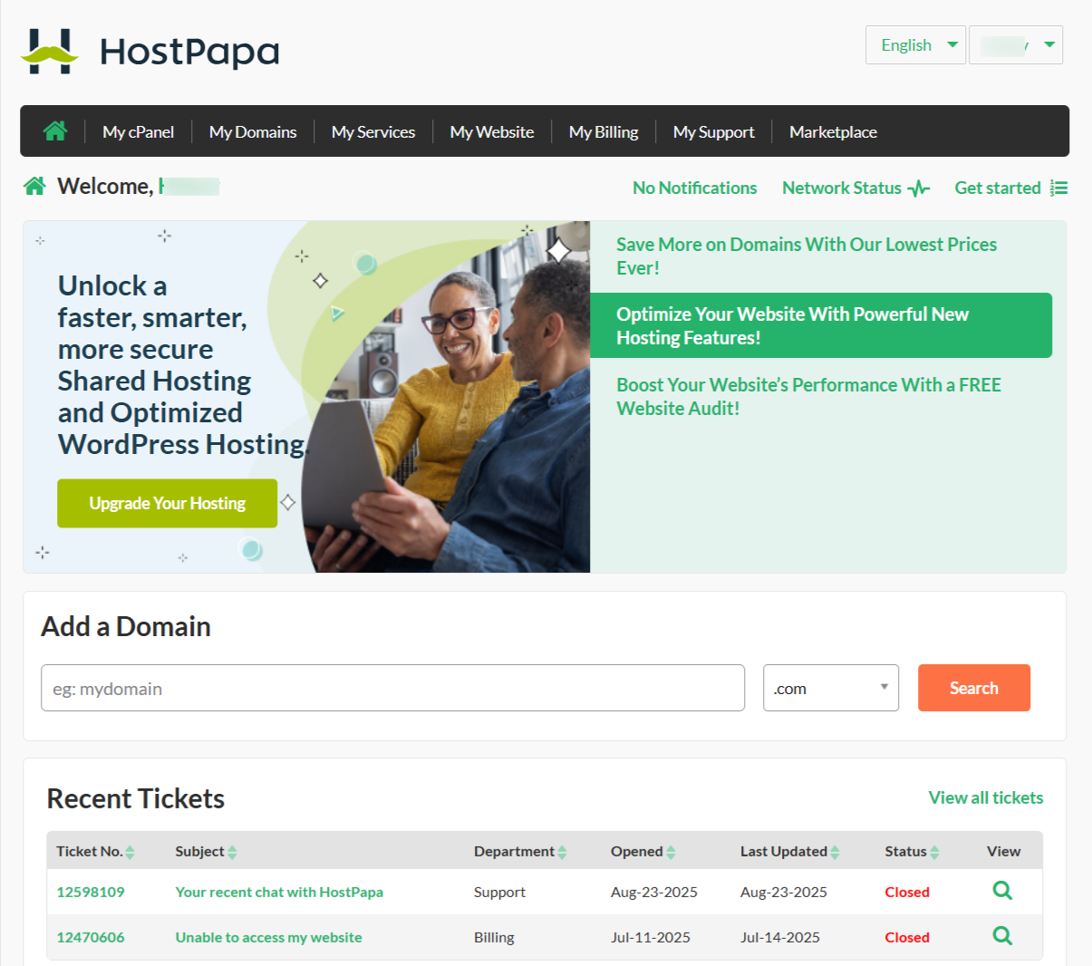Sort tickets by Subject arrows

pyautogui.click(x=232, y=852)
